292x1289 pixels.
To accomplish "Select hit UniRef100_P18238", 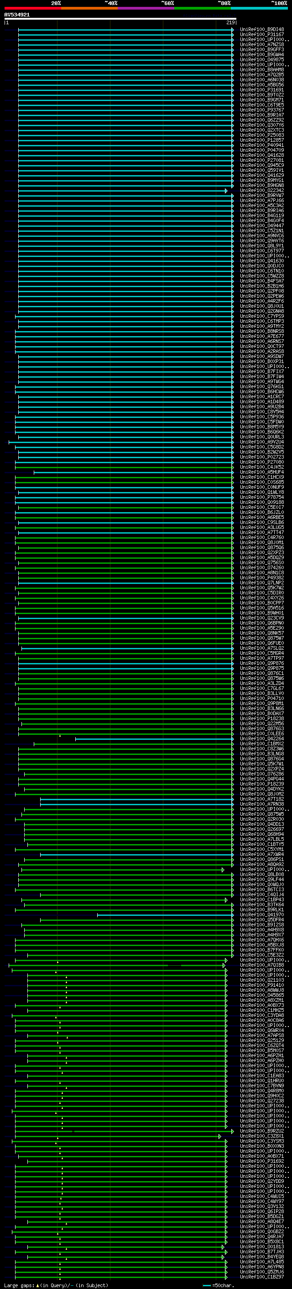I will 261,718.
